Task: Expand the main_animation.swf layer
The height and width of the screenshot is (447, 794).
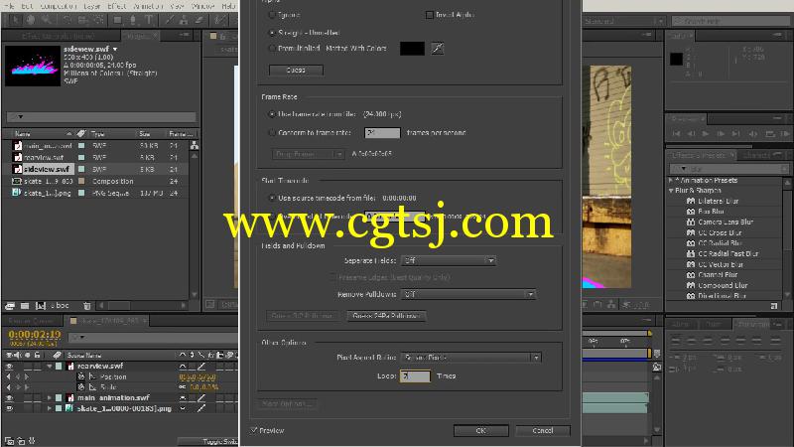Action: click(x=49, y=398)
